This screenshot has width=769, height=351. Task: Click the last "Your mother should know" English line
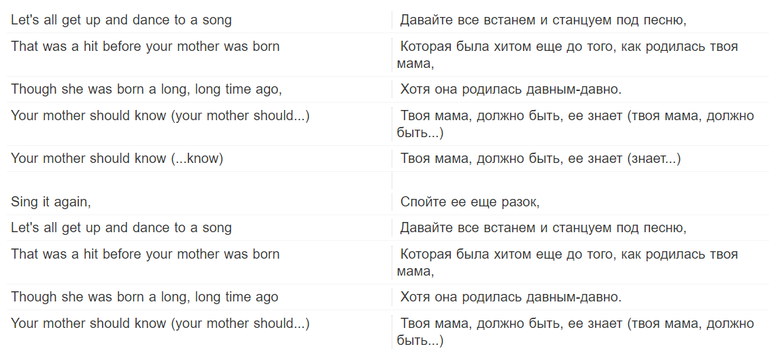coord(160,323)
